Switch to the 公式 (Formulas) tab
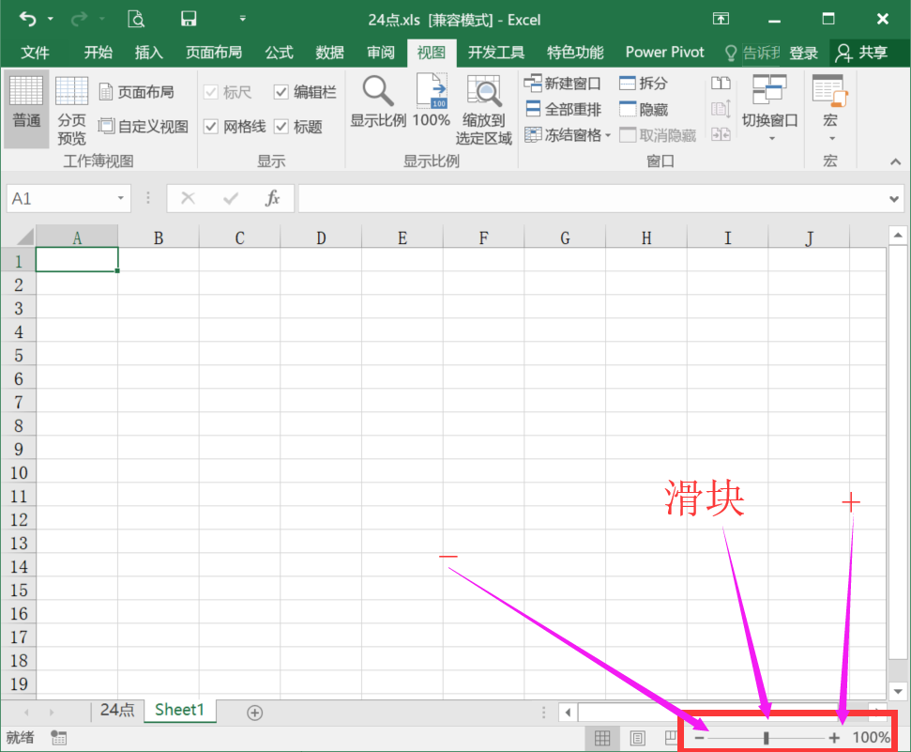The image size is (911, 752). pos(279,53)
